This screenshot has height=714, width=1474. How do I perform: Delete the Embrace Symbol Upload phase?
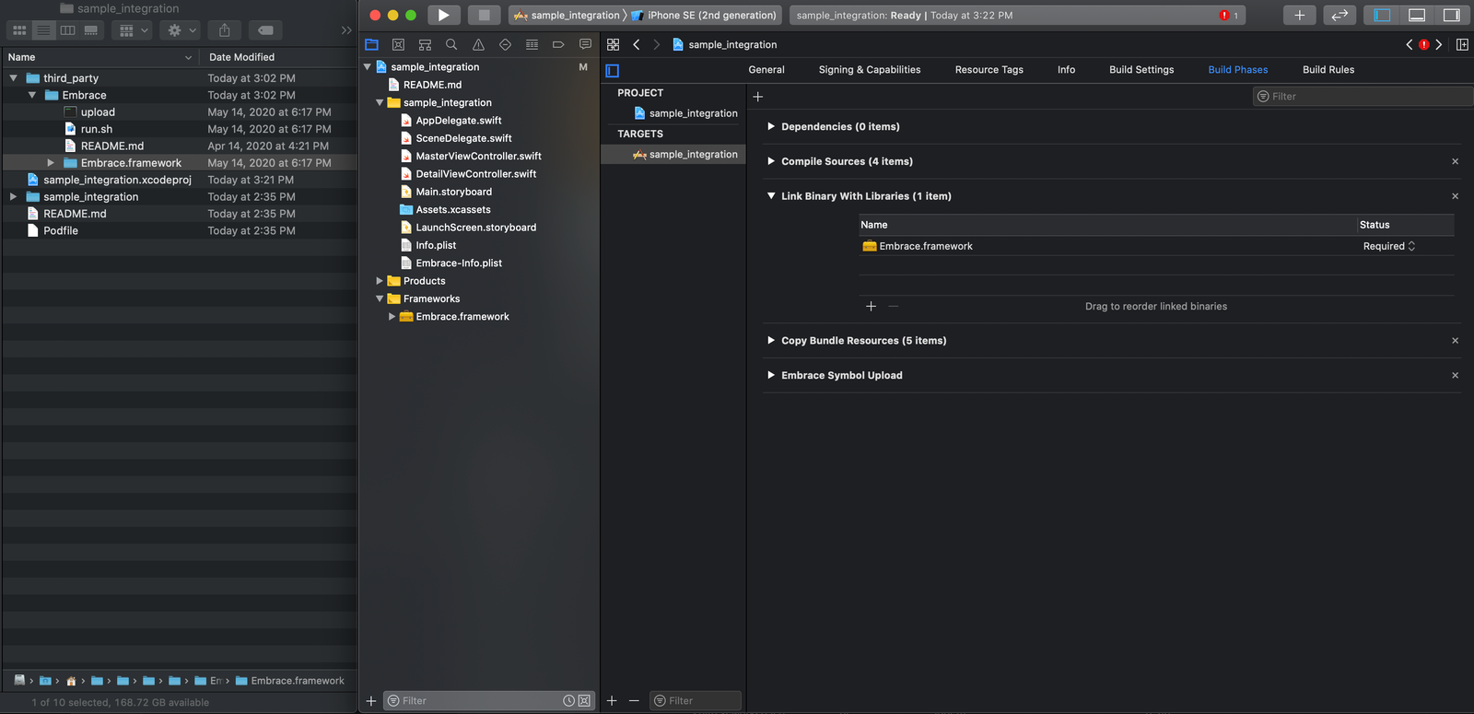pyautogui.click(x=1455, y=375)
